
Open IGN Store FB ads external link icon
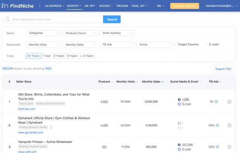(216, 102)
